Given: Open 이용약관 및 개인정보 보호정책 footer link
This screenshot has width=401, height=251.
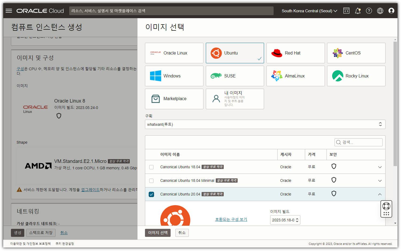Looking at the screenshot, I should click(x=30, y=244).
